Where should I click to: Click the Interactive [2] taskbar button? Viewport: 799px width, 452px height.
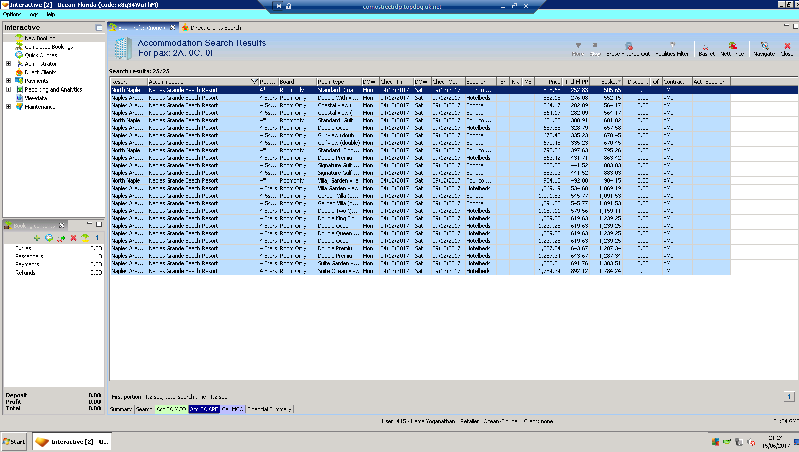[72, 442]
